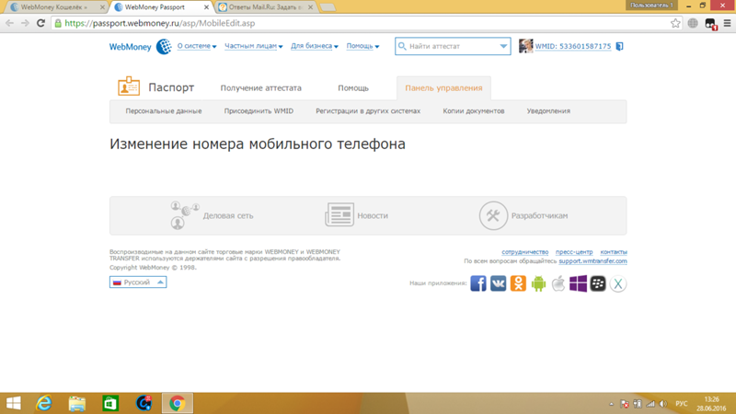This screenshot has width=736, height=414.
Task: Open new tab button
Action: (x=328, y=7)
